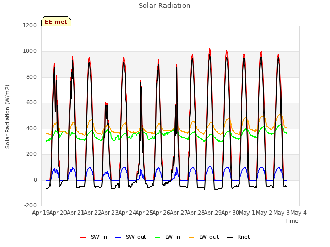Click the Solar Radiation chart title
The image size is (330, 247).
click(x=164, y=6)
